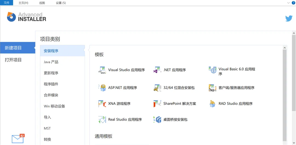
Task: Select the Win 移动设备 category
Action: 62,106
